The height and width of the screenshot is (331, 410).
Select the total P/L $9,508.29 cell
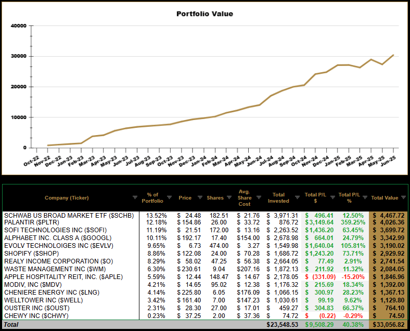pyautogui.click(x=319, y=324)
